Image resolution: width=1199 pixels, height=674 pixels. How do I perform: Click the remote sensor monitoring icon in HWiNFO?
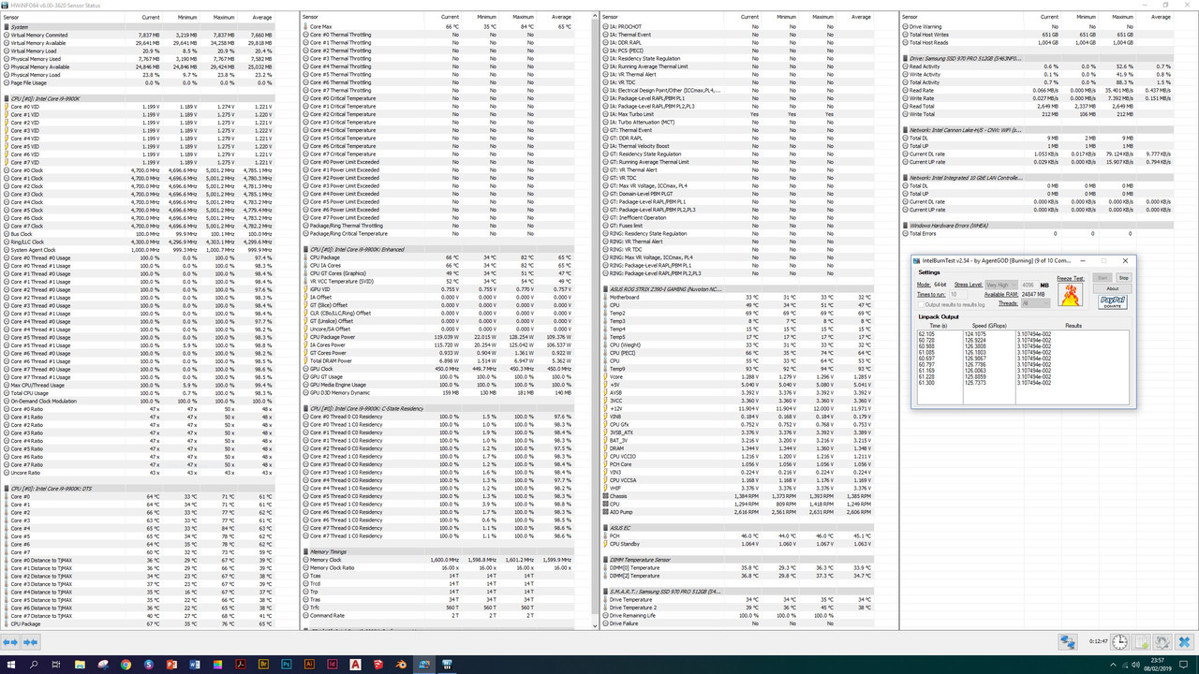point(1068,642)
